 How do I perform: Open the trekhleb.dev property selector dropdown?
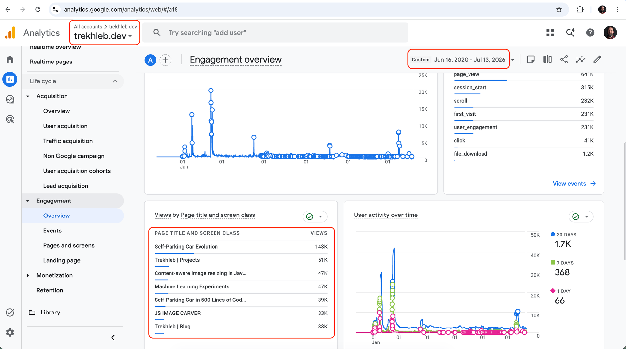(x=105, y=33)
